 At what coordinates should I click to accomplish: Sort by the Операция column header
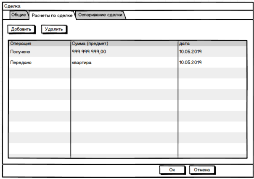point(40,43)
